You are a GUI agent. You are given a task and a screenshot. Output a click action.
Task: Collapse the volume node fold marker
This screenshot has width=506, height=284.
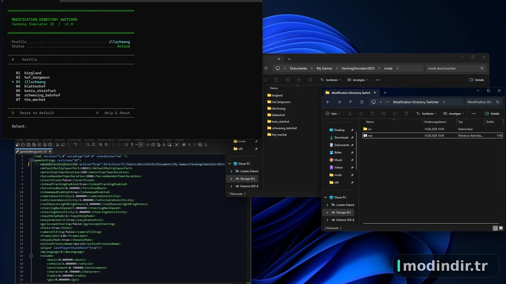tap(31, 256)
